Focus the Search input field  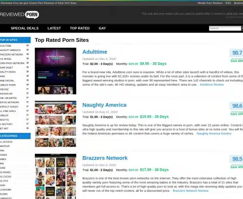[x=225, y=28]
